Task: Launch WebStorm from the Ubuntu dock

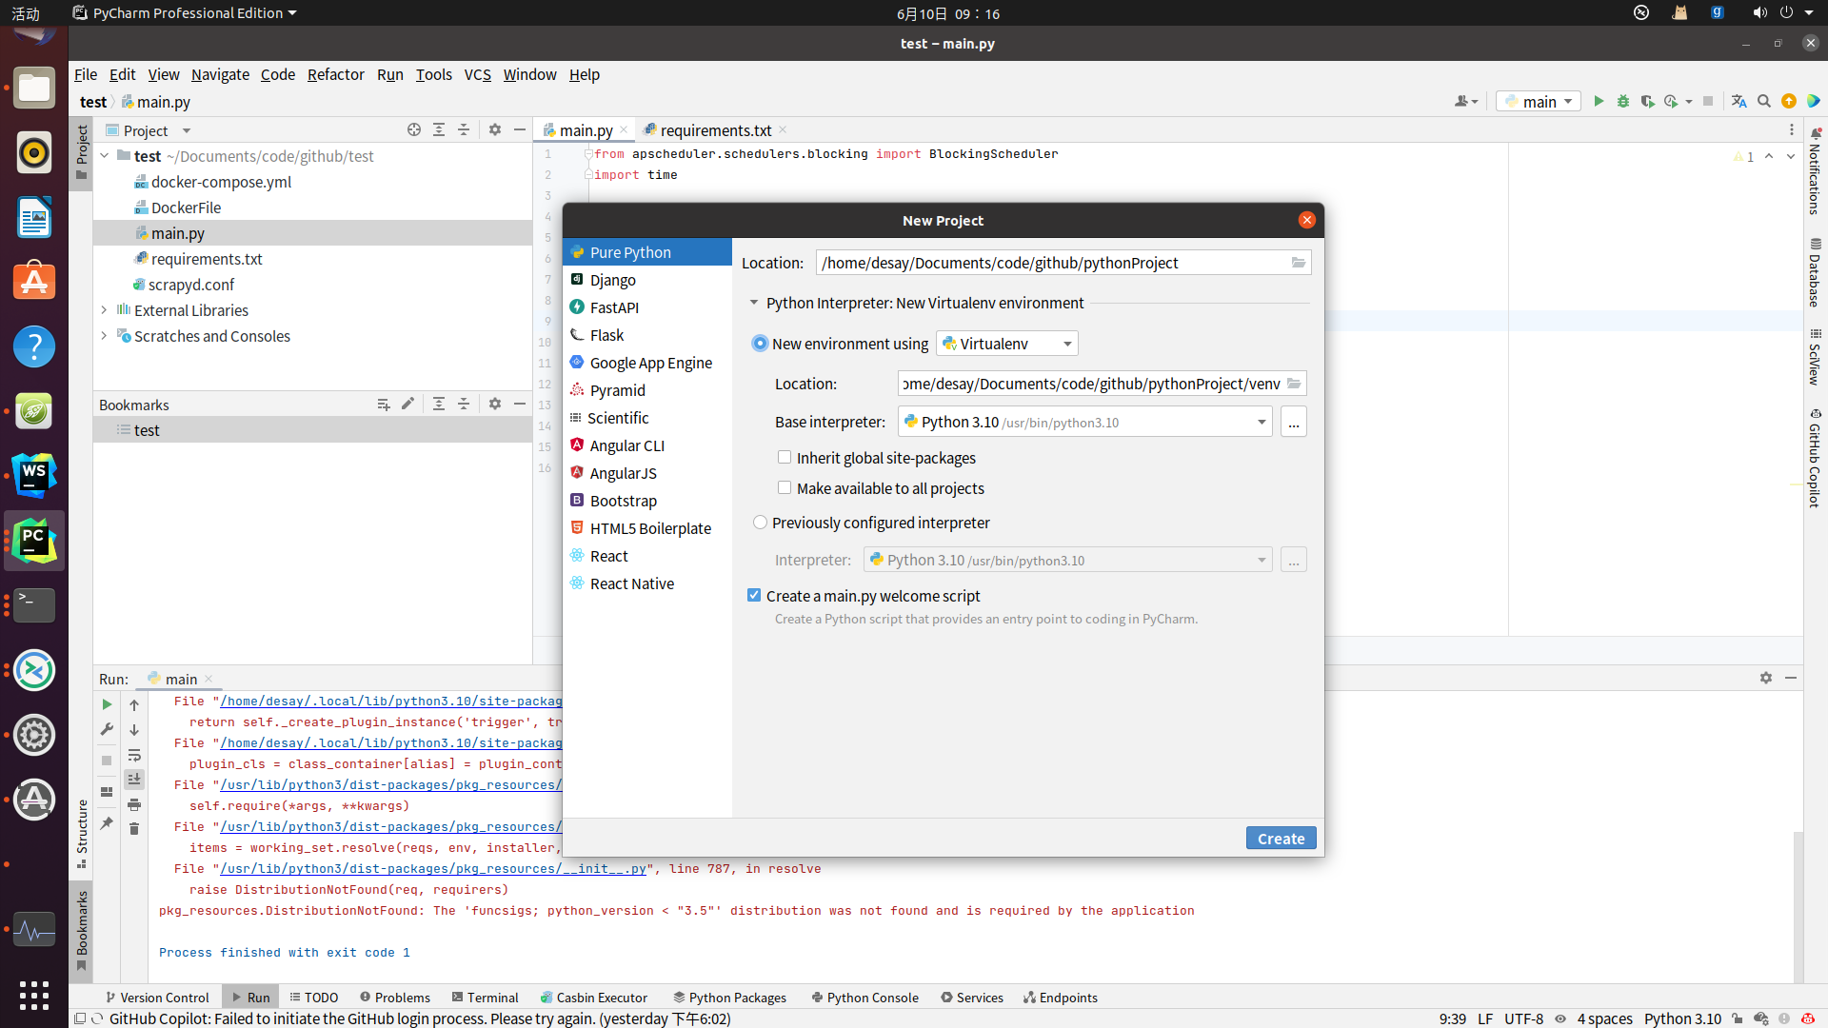Action: (34, 475)
